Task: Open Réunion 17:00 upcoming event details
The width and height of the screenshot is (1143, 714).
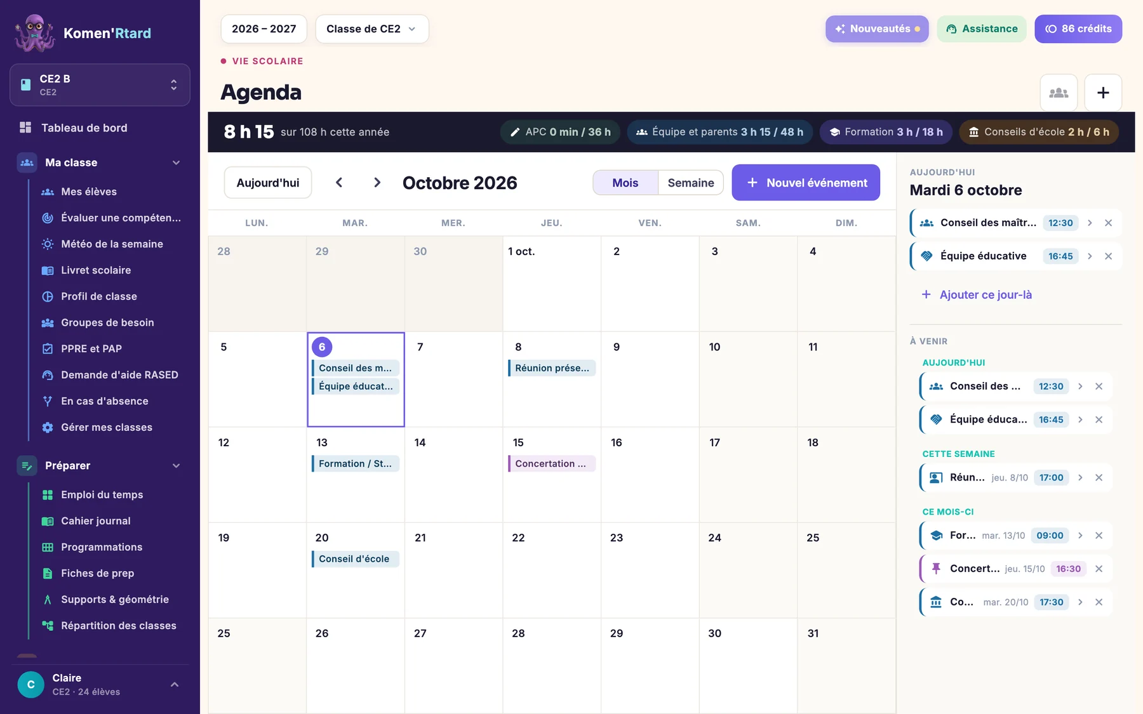Action: point(1080,478)
